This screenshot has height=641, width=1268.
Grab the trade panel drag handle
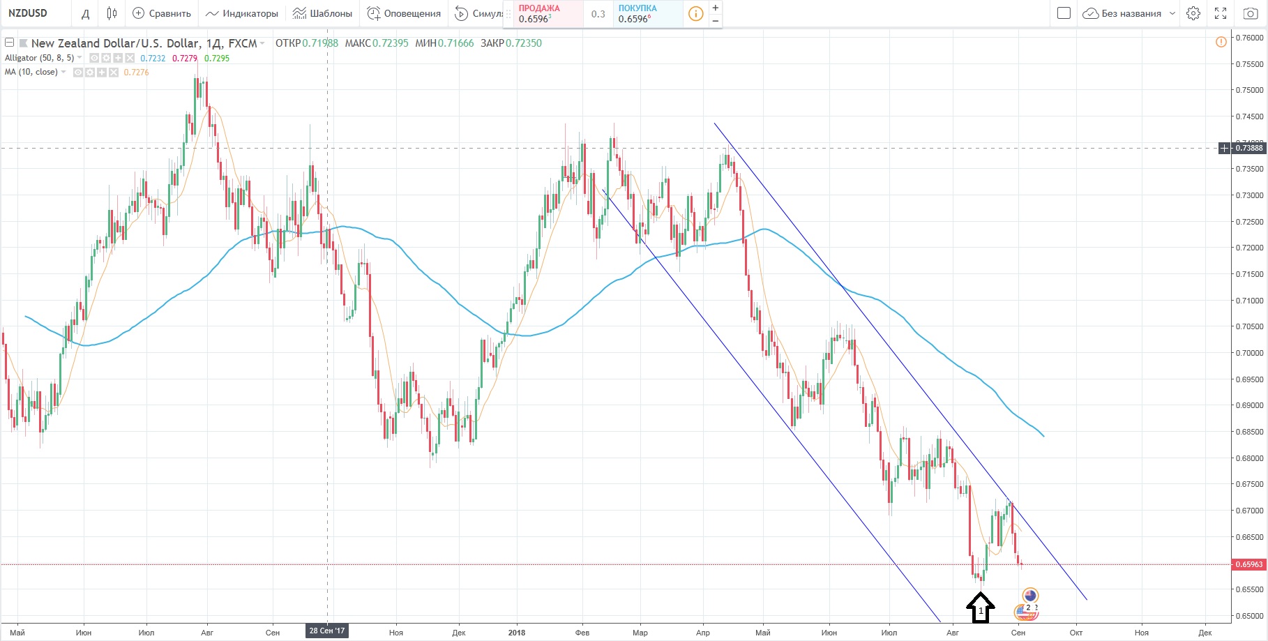[x=508, y=14]
